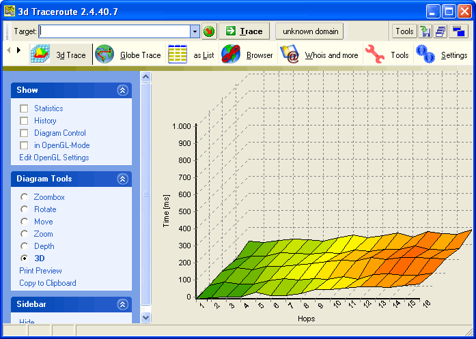Open the as List view tab

192,55
